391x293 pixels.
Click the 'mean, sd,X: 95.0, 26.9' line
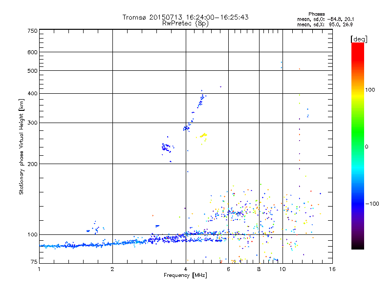pos(325,24)
